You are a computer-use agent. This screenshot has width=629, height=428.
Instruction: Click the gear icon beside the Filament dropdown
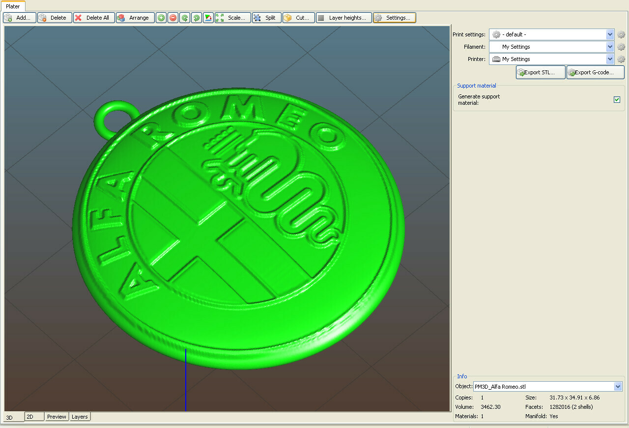621,47
